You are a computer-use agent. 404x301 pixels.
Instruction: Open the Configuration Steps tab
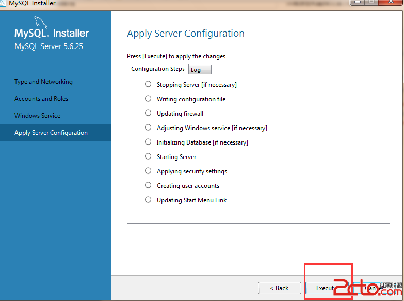coord(158,69)
